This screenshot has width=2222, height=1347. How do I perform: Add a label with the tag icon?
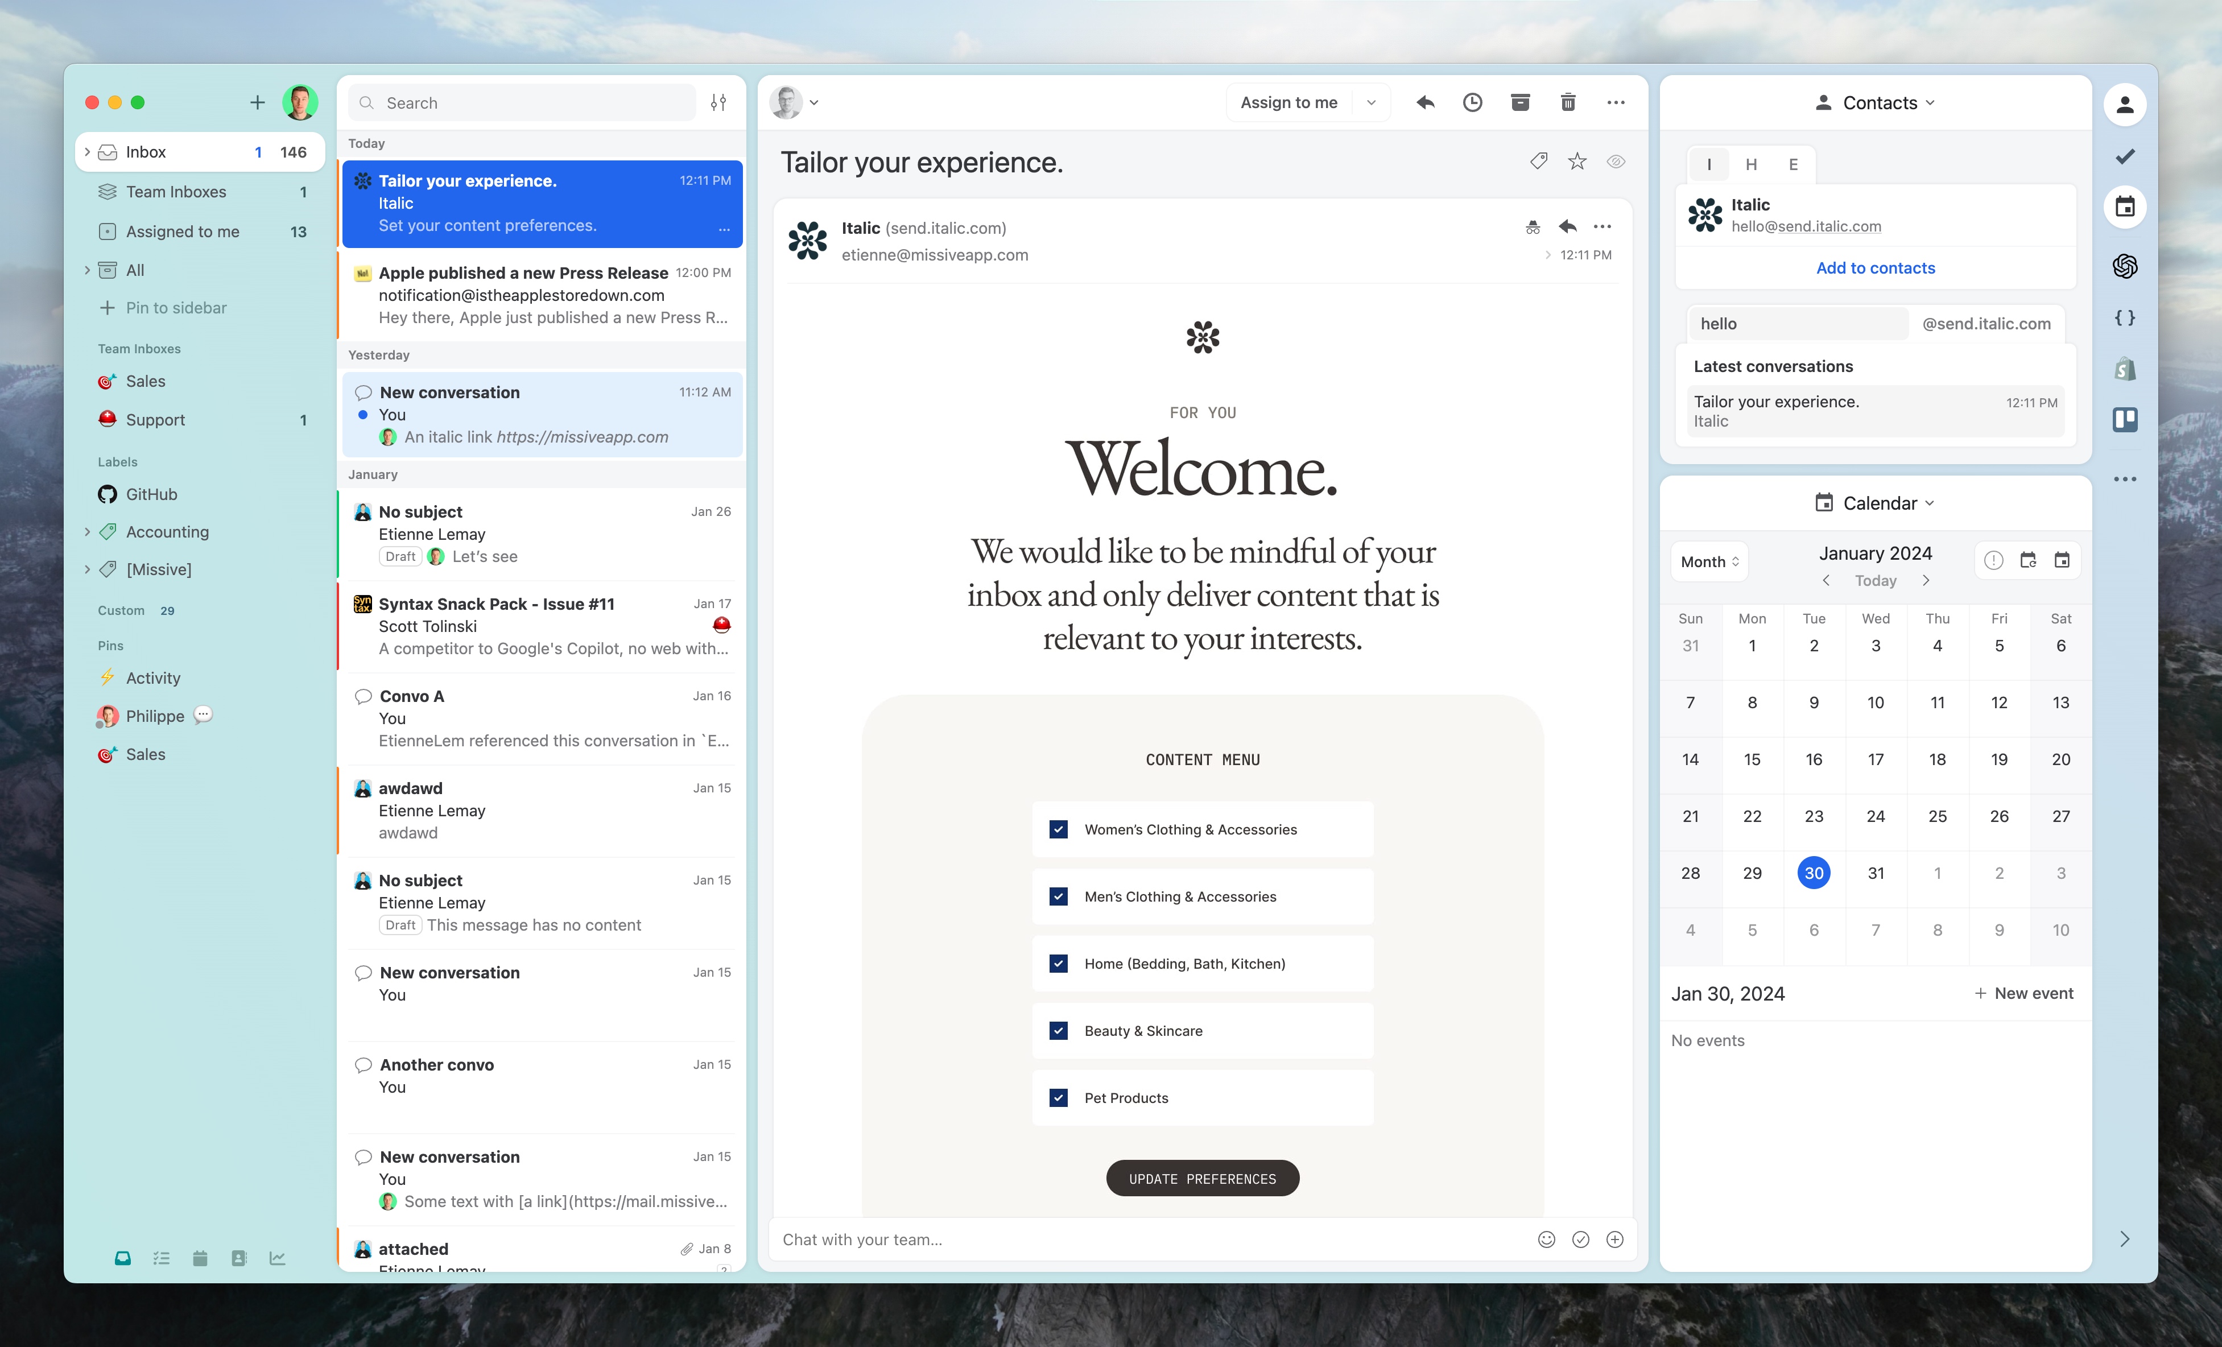1538,162
